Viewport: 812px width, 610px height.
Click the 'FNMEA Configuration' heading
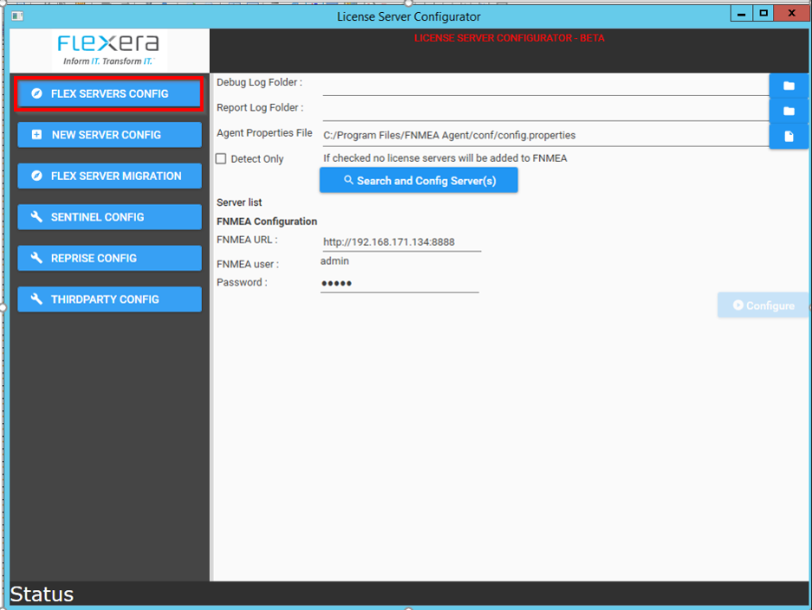(267, 222)
